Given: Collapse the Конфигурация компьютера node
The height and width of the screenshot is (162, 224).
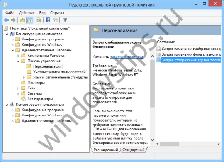Looking at the screenshot, I should coord(7,34).
